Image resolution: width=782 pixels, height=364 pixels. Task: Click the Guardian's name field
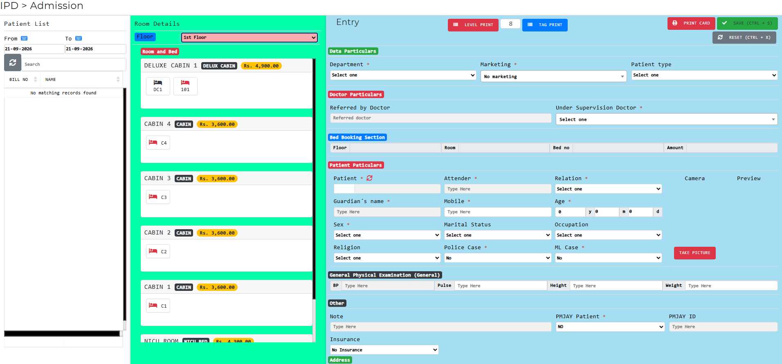pyautogui.click(x=387, y=212)
